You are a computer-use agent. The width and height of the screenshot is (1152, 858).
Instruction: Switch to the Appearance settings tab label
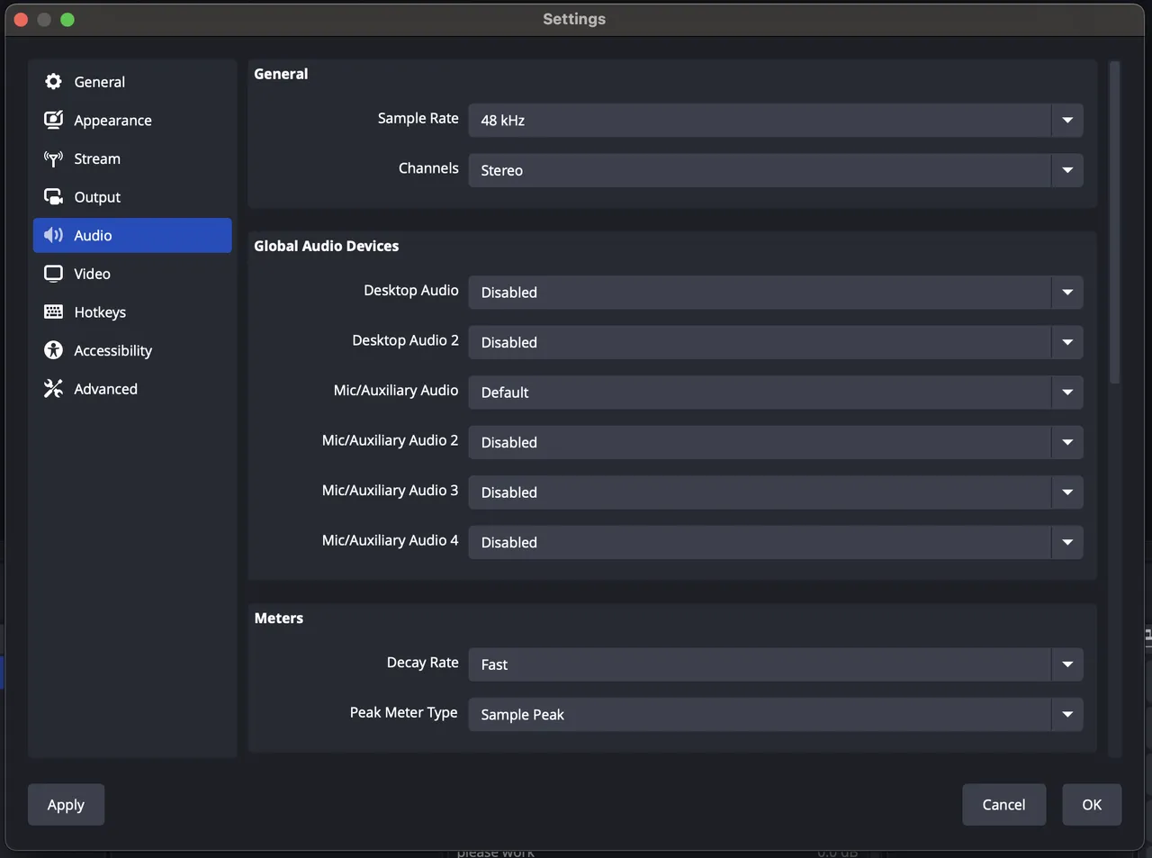112,121
